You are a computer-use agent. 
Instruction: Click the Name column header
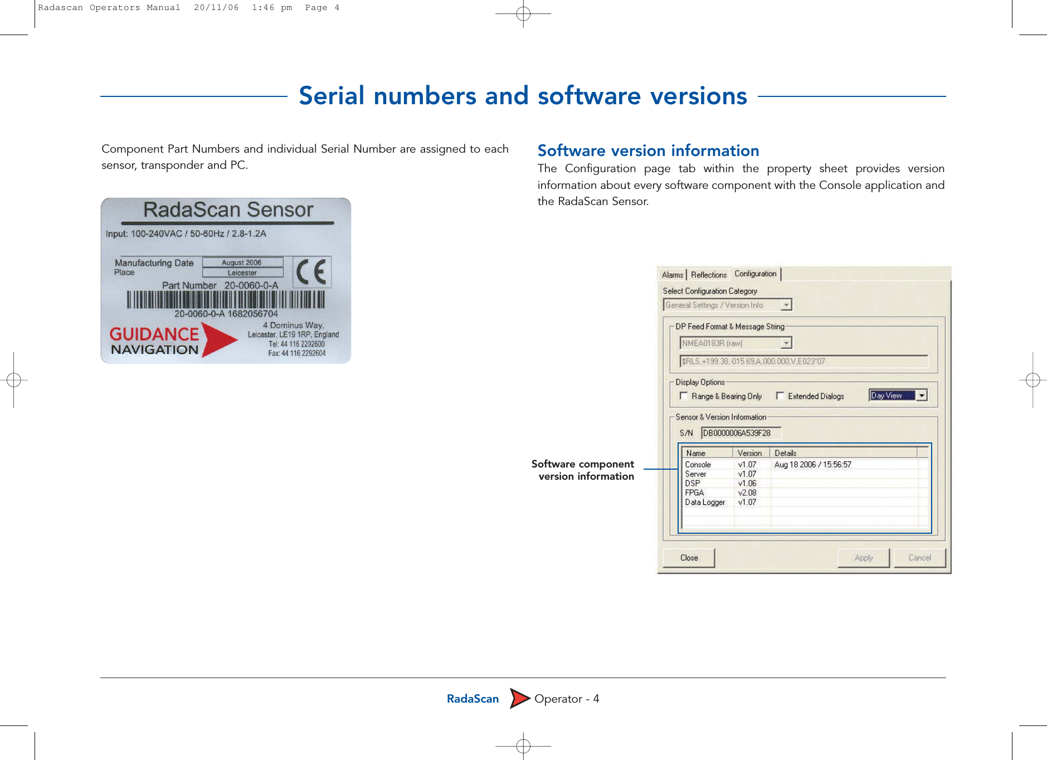[708, 453]
